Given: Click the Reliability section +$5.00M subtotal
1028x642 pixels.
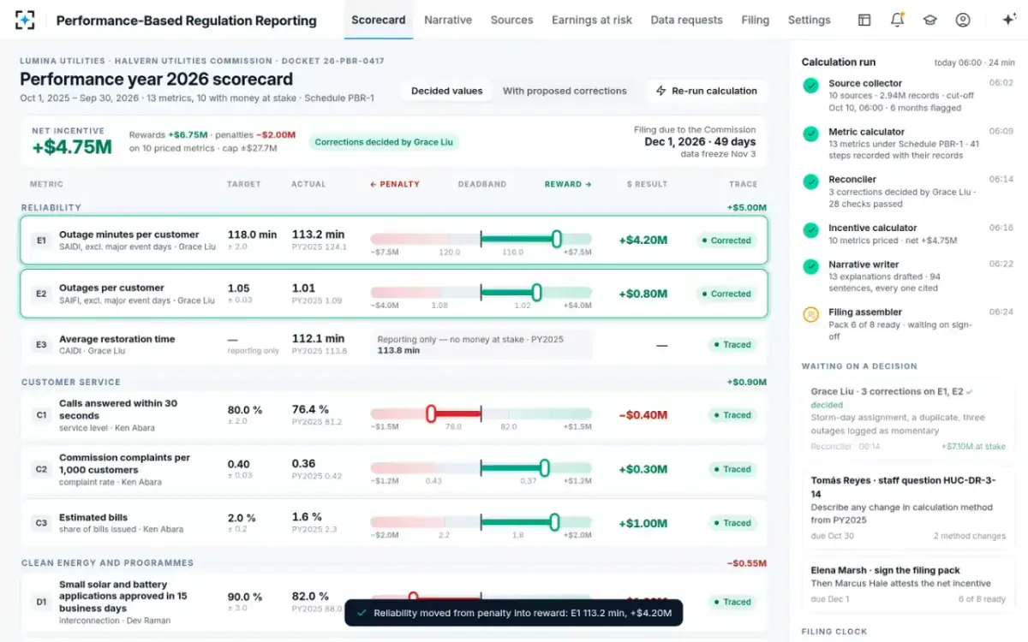Looking at the screenshot, I should 747,208.
